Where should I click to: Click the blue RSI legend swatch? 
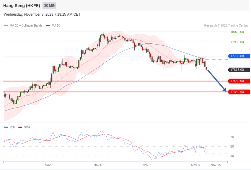(6, 127)
